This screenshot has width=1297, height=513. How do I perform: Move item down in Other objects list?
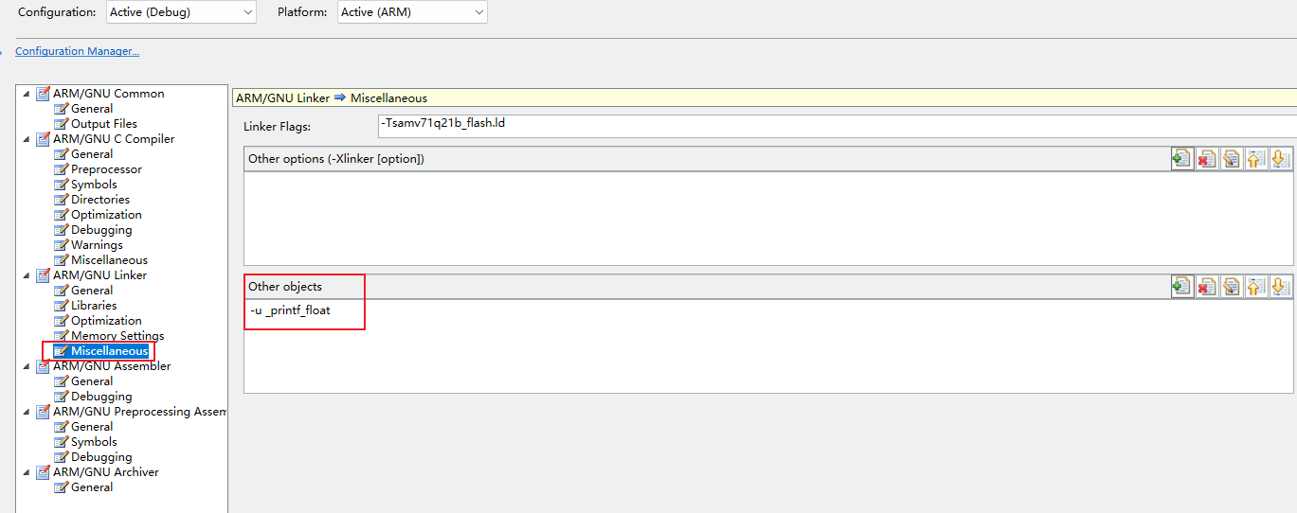pyautogui.click(x=1280, y=286)
